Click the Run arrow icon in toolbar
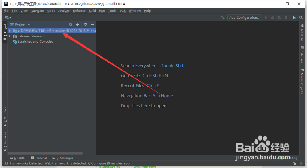 click(x=266, y=17)
